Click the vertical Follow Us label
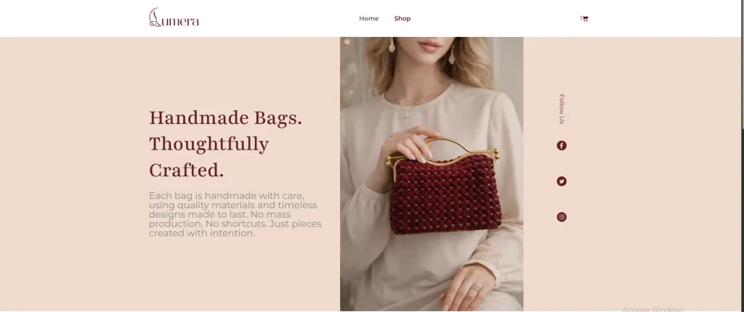Screen dimensions: 744x312 (x=562, y=109)
